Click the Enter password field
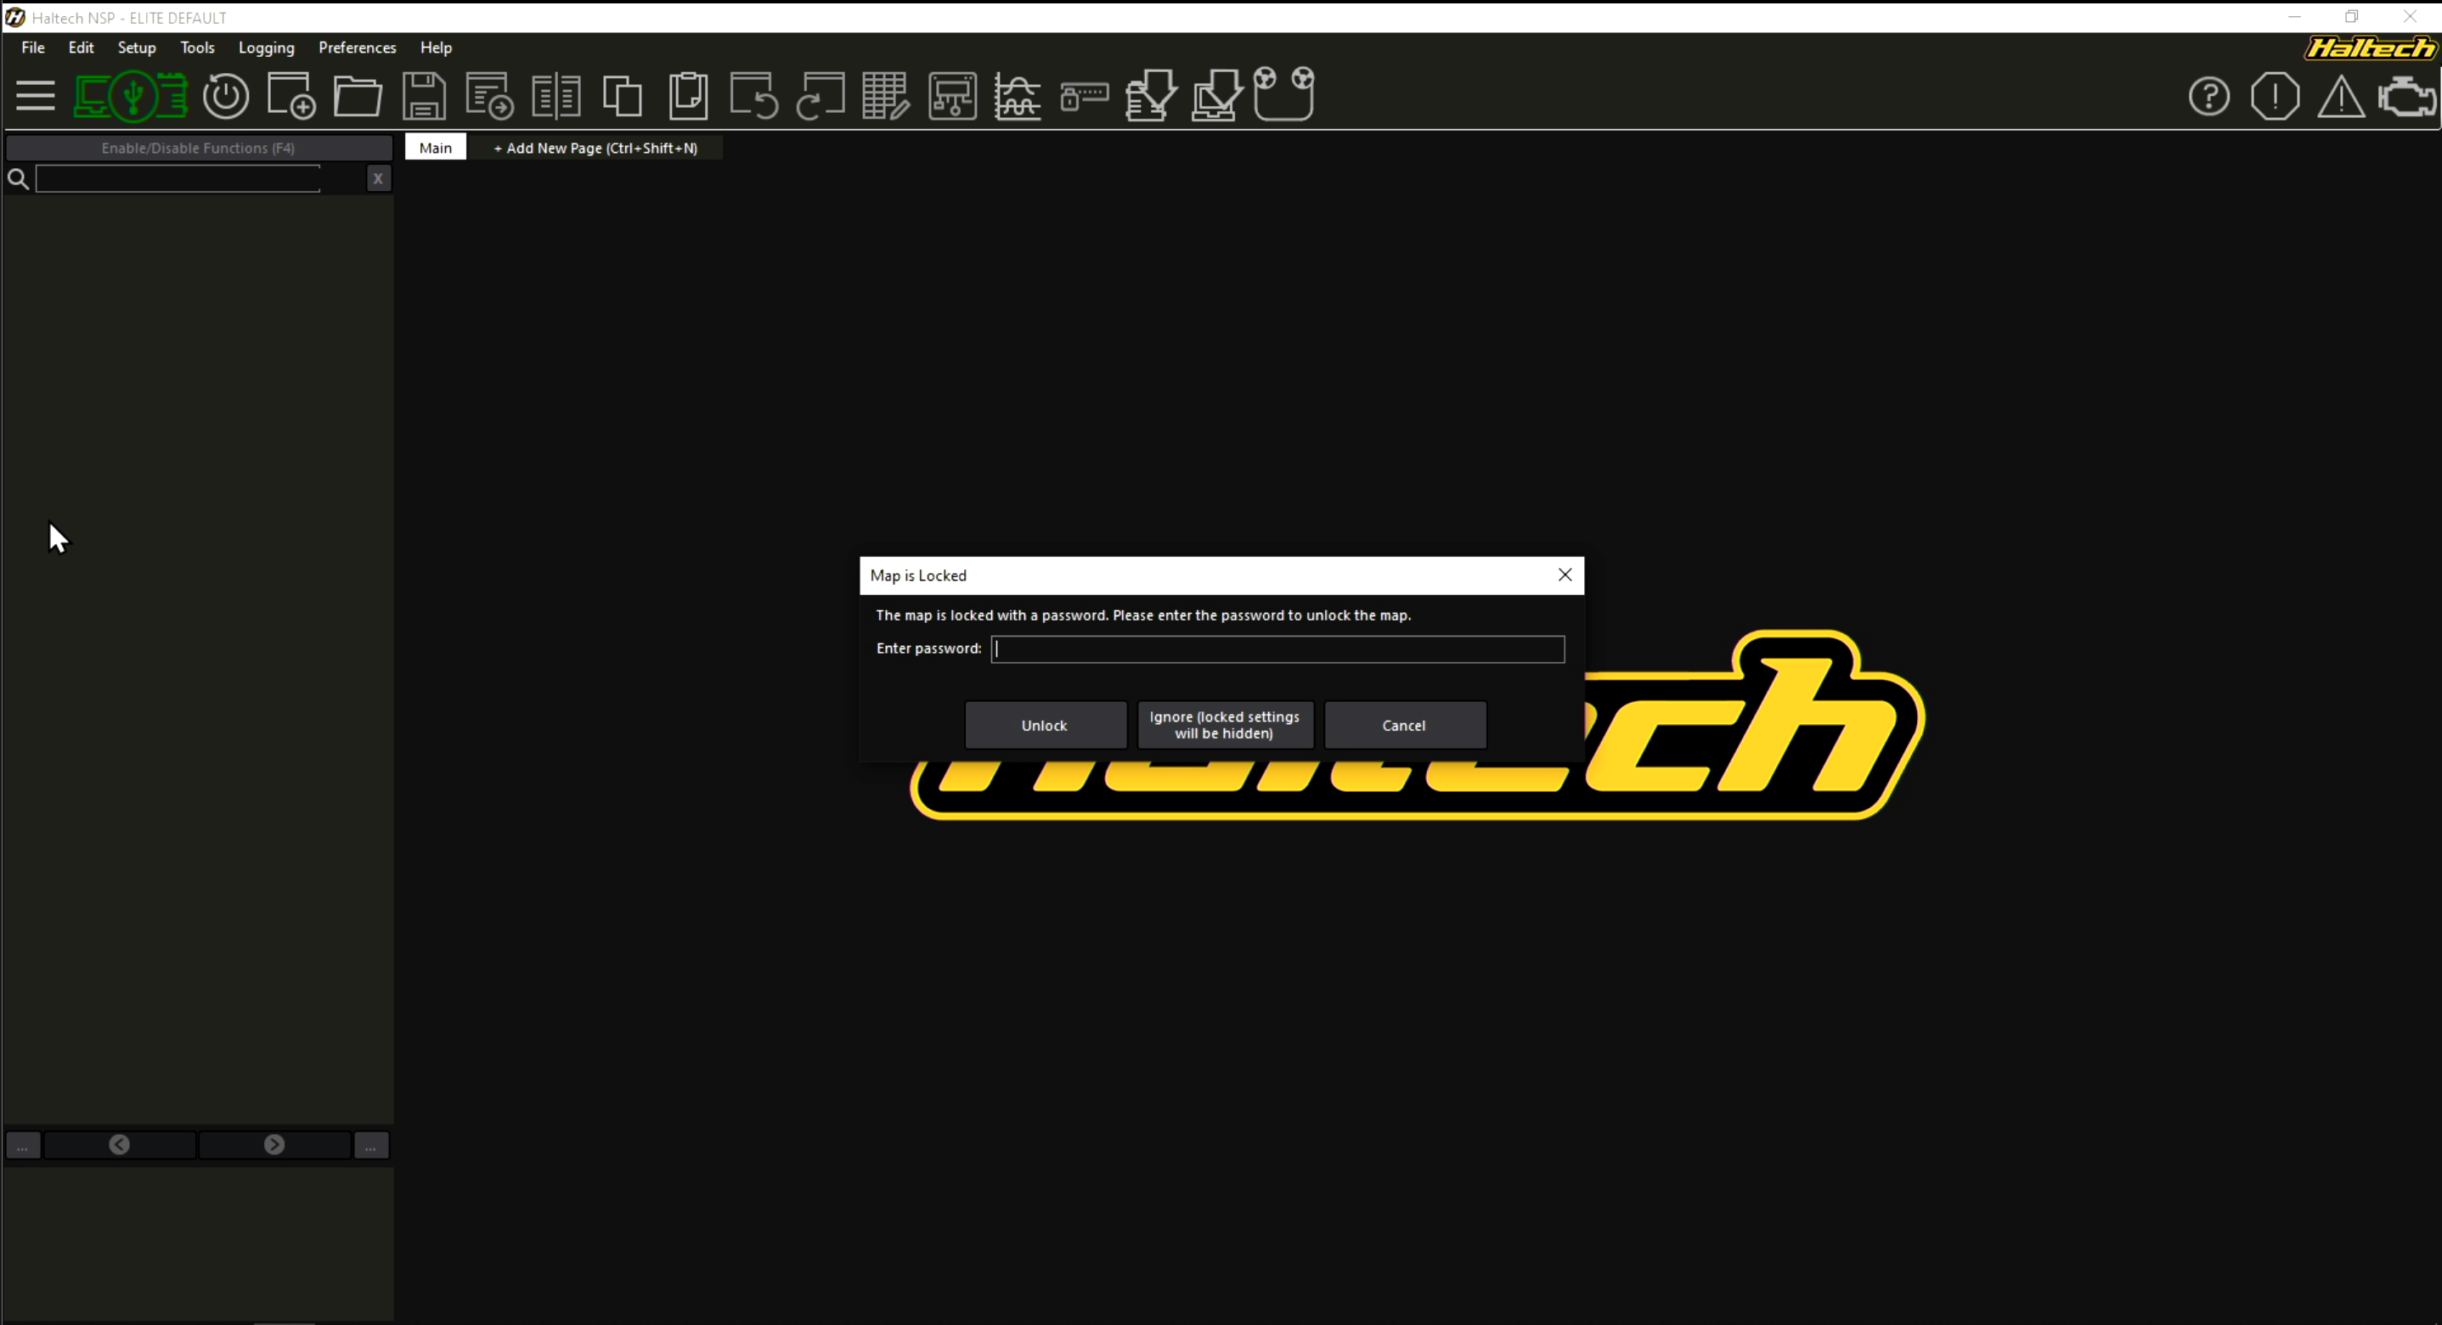 1277,648
